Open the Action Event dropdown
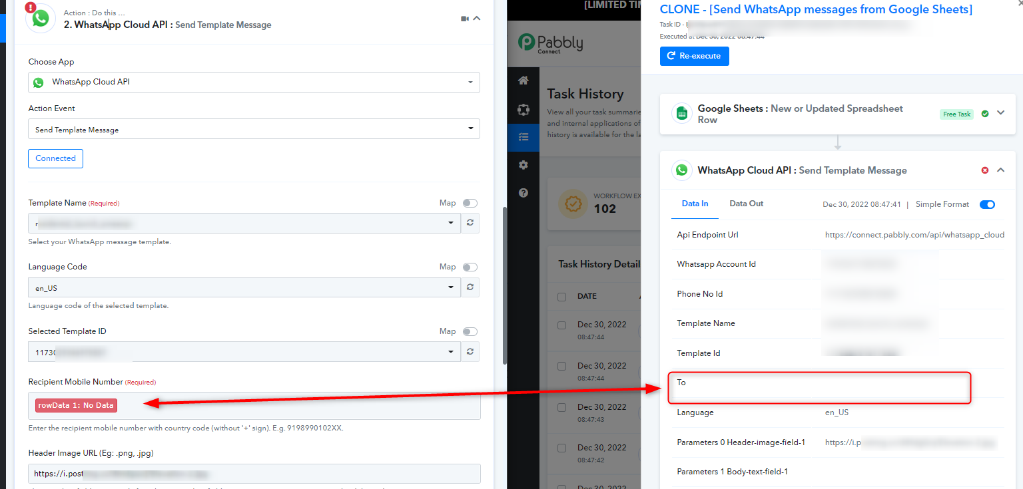This screenshot has width=1023, height=489. pyautogui.click(x=254, y=129)
